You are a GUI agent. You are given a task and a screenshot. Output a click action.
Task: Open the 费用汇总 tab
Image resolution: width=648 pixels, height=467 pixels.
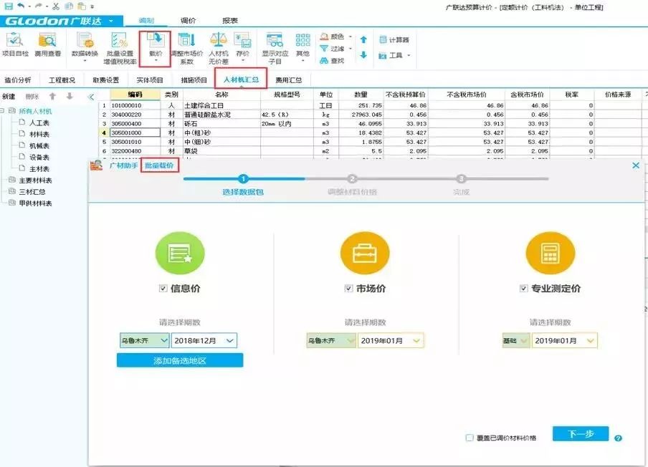click(288, 80)
